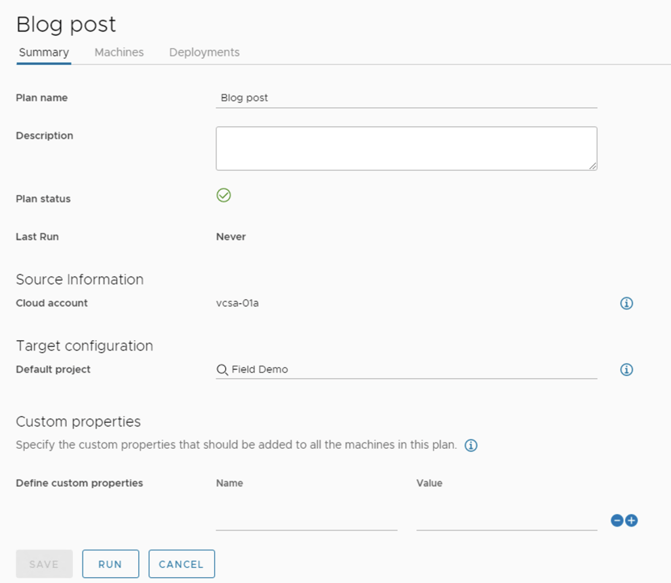Add custom property row with plus icon
This screenshot has width=671, height=583.
pos(631,521)
